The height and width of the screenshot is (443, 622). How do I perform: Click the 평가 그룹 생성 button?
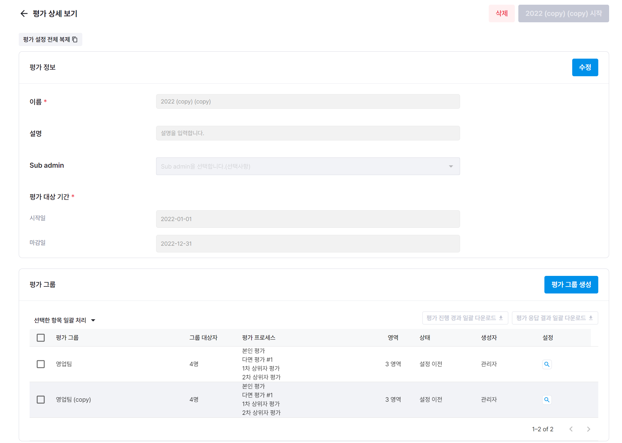(571, 285)
